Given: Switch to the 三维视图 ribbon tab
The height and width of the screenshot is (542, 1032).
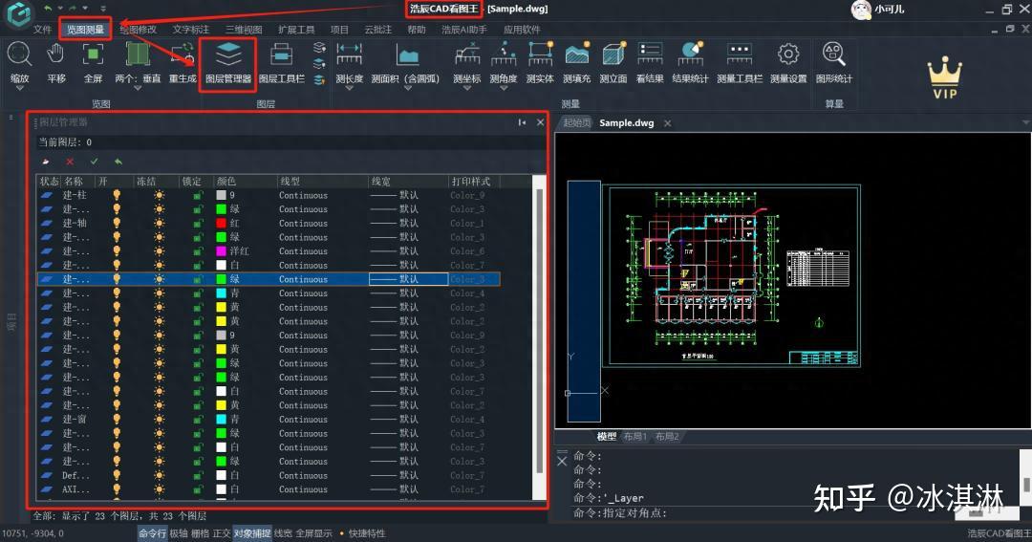Looking at the screenshot, I should pos(244,30).
